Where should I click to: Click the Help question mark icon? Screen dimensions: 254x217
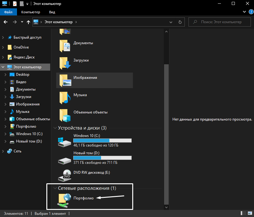point(251,12)
